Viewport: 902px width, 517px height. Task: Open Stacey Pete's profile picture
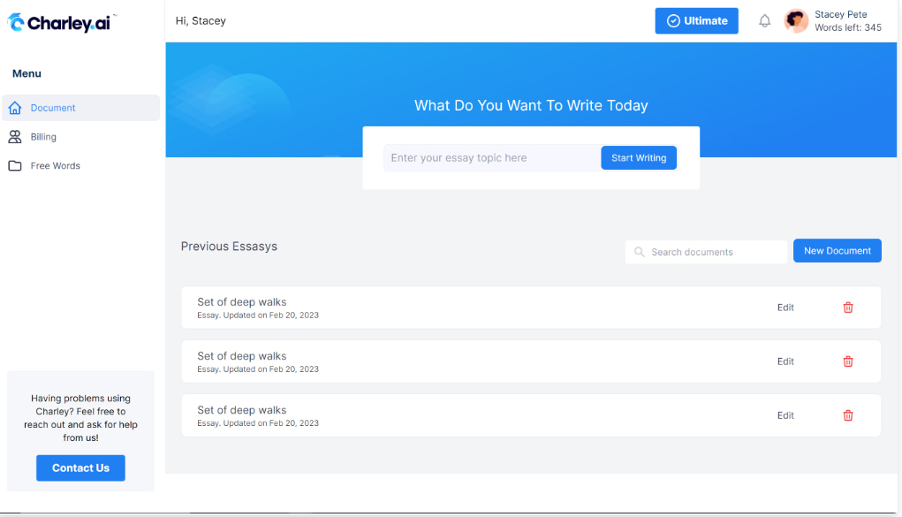(x=795, y=20)
